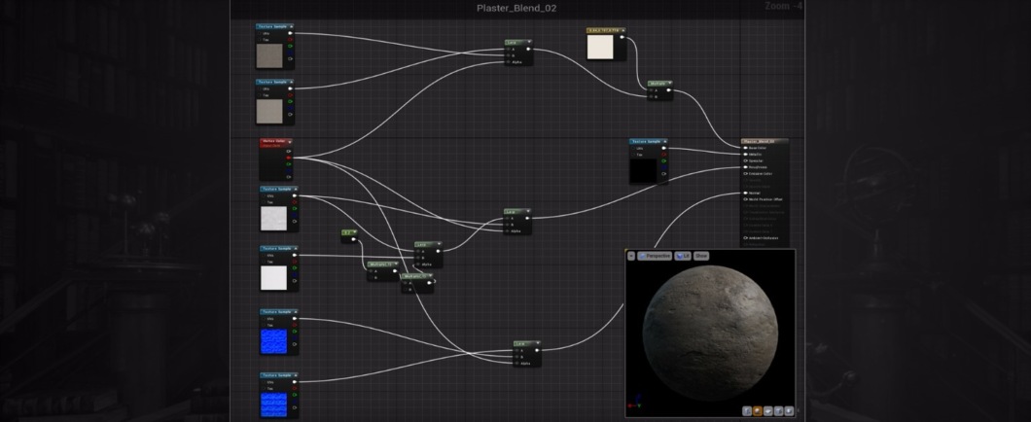Image resolution: width=1031 pixels, height=422 pixels.
Task: Switch preview mesh to cube shape
Action: (778, 411)
